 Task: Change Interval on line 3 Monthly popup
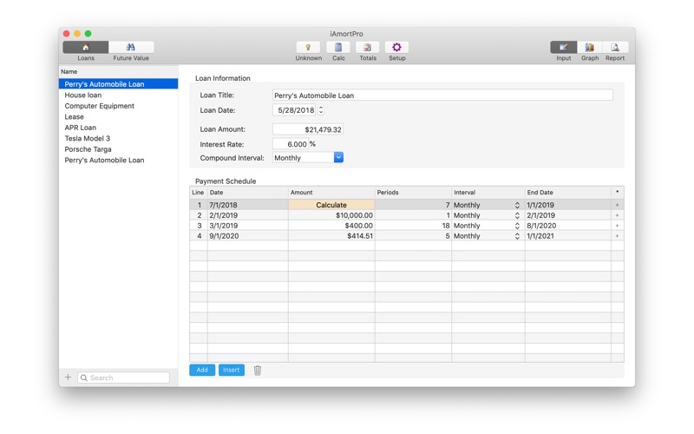[x=516, y=226]
